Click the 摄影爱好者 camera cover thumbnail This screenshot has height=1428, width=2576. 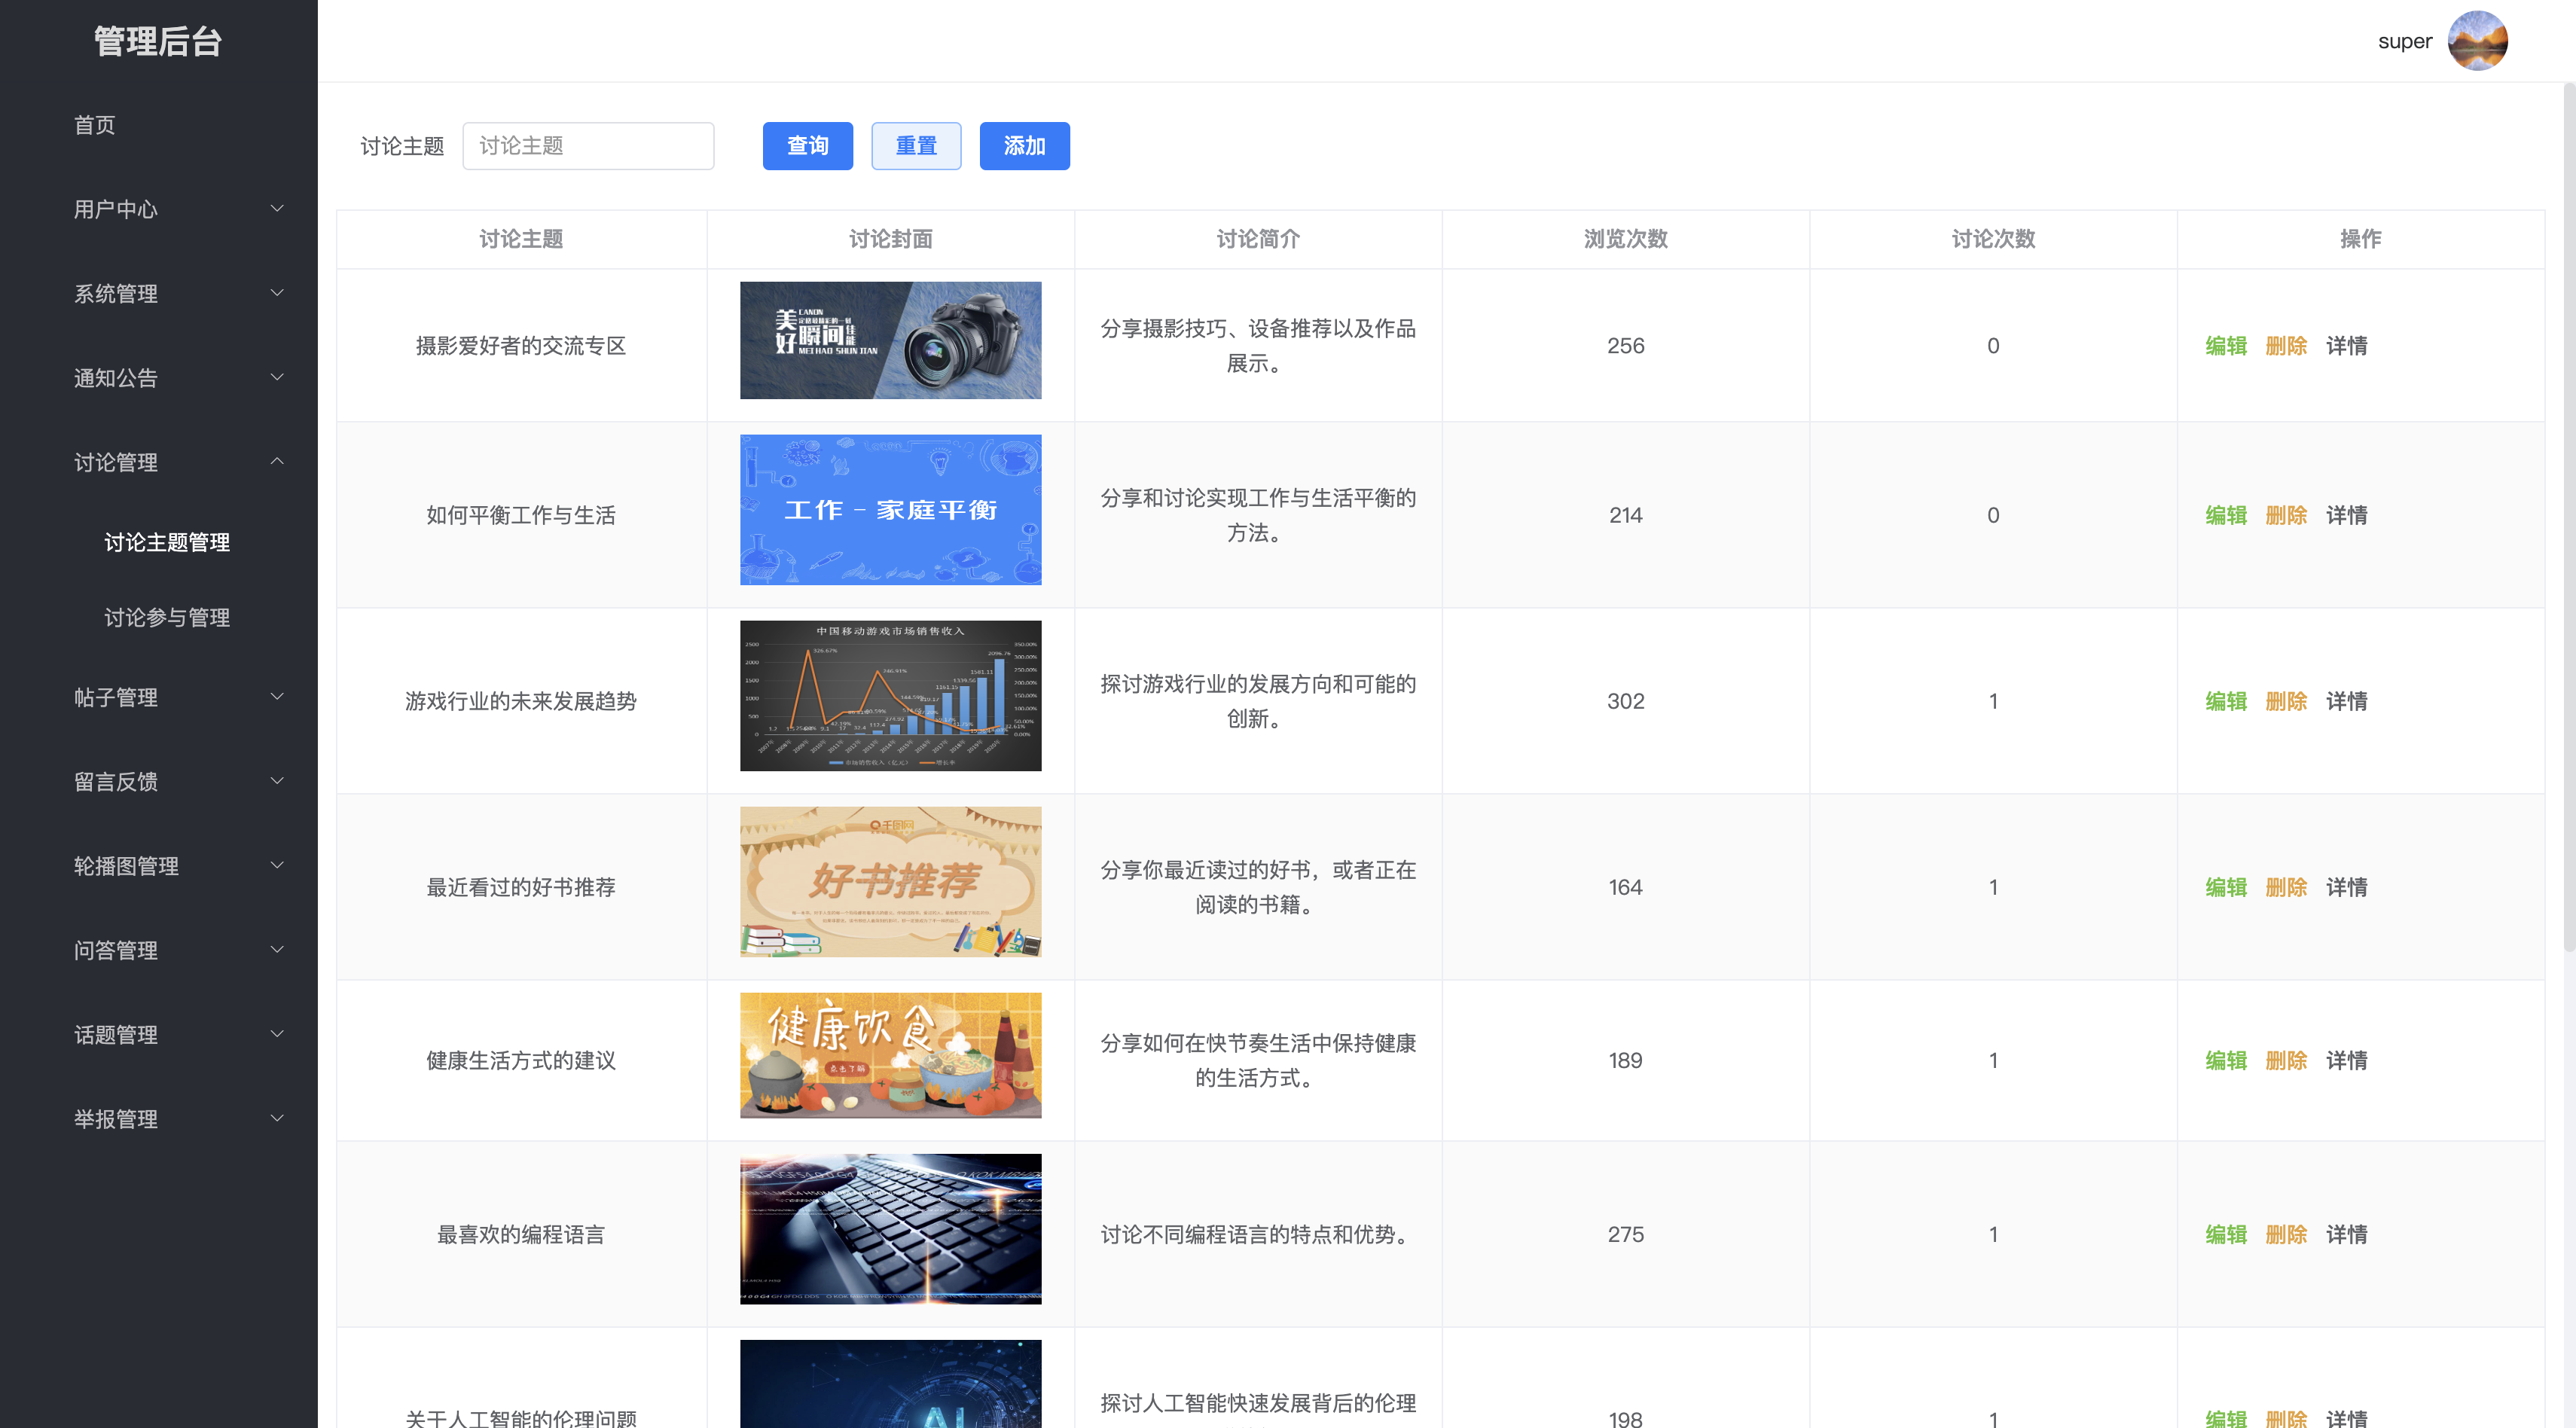[890, 340]
